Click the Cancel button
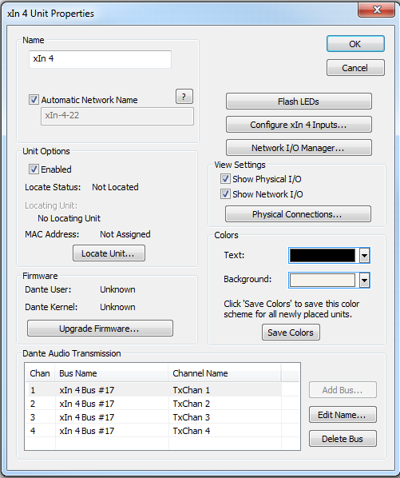This screenshot has width=400, height=478. (355, 68)
